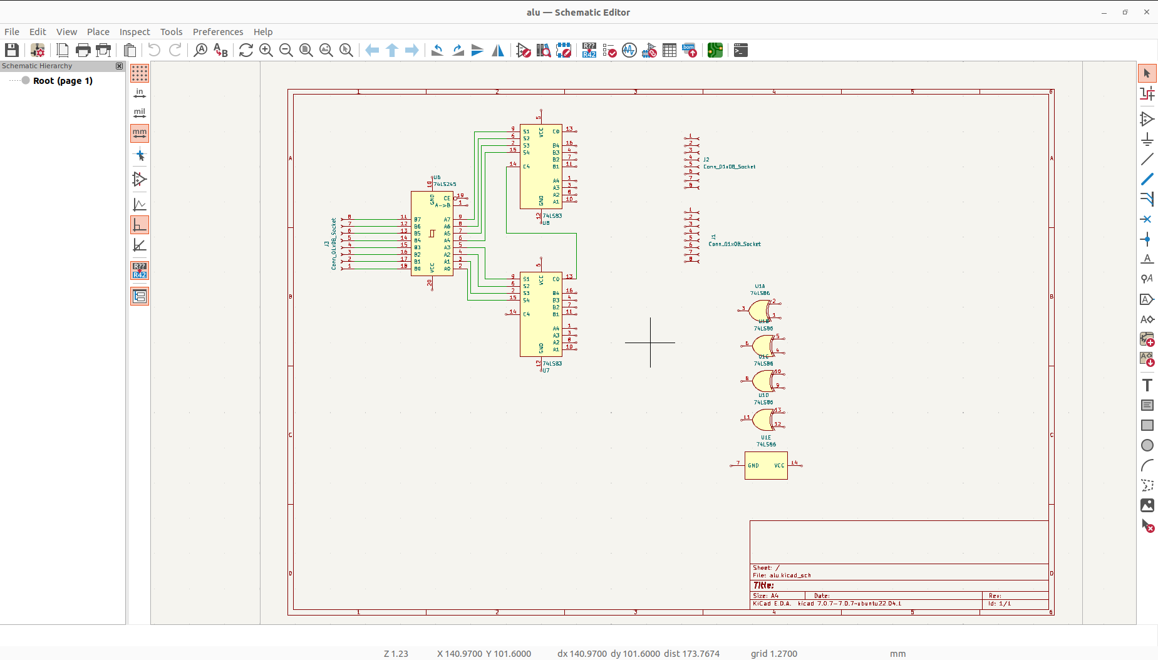1158x660 pixels.
Task: Open the Symbol Editor icon
Action: [x=524, y=50]
